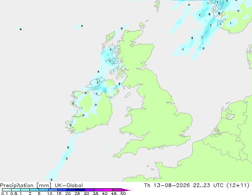Screen dimensions: 252x195
Task: Click the legend label "0.1"
Action: point(4,193)
